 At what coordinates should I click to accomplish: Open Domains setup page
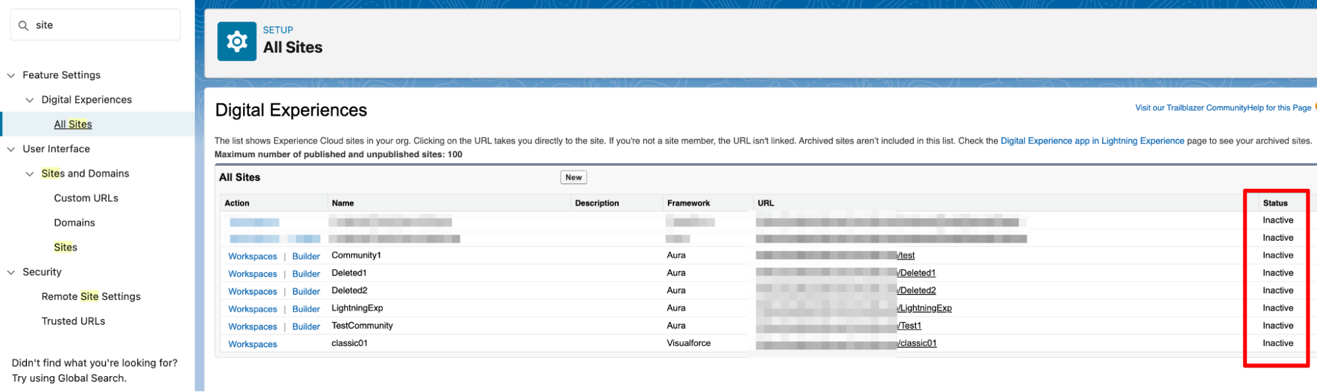pyautogui.click(x=74, y=223)
